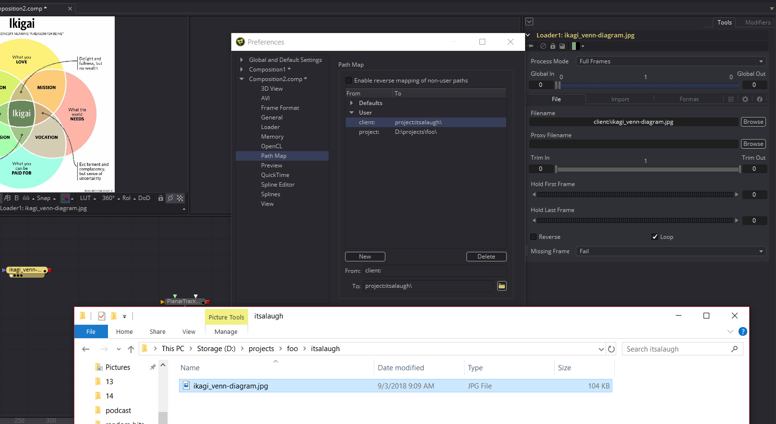The height and width of the screenshot is (424, 776).
Task: Toggle the RoI button in viewer
Action: click(126, 198)
